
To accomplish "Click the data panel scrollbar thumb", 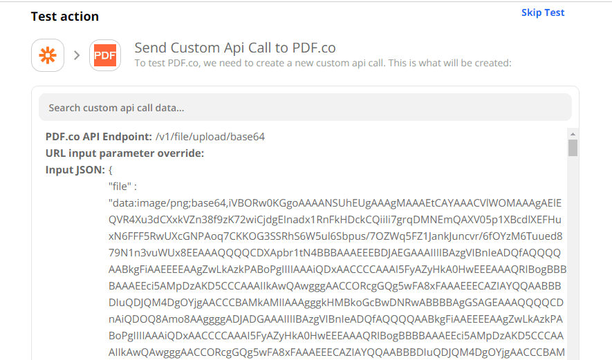I will tap(573, 148).
